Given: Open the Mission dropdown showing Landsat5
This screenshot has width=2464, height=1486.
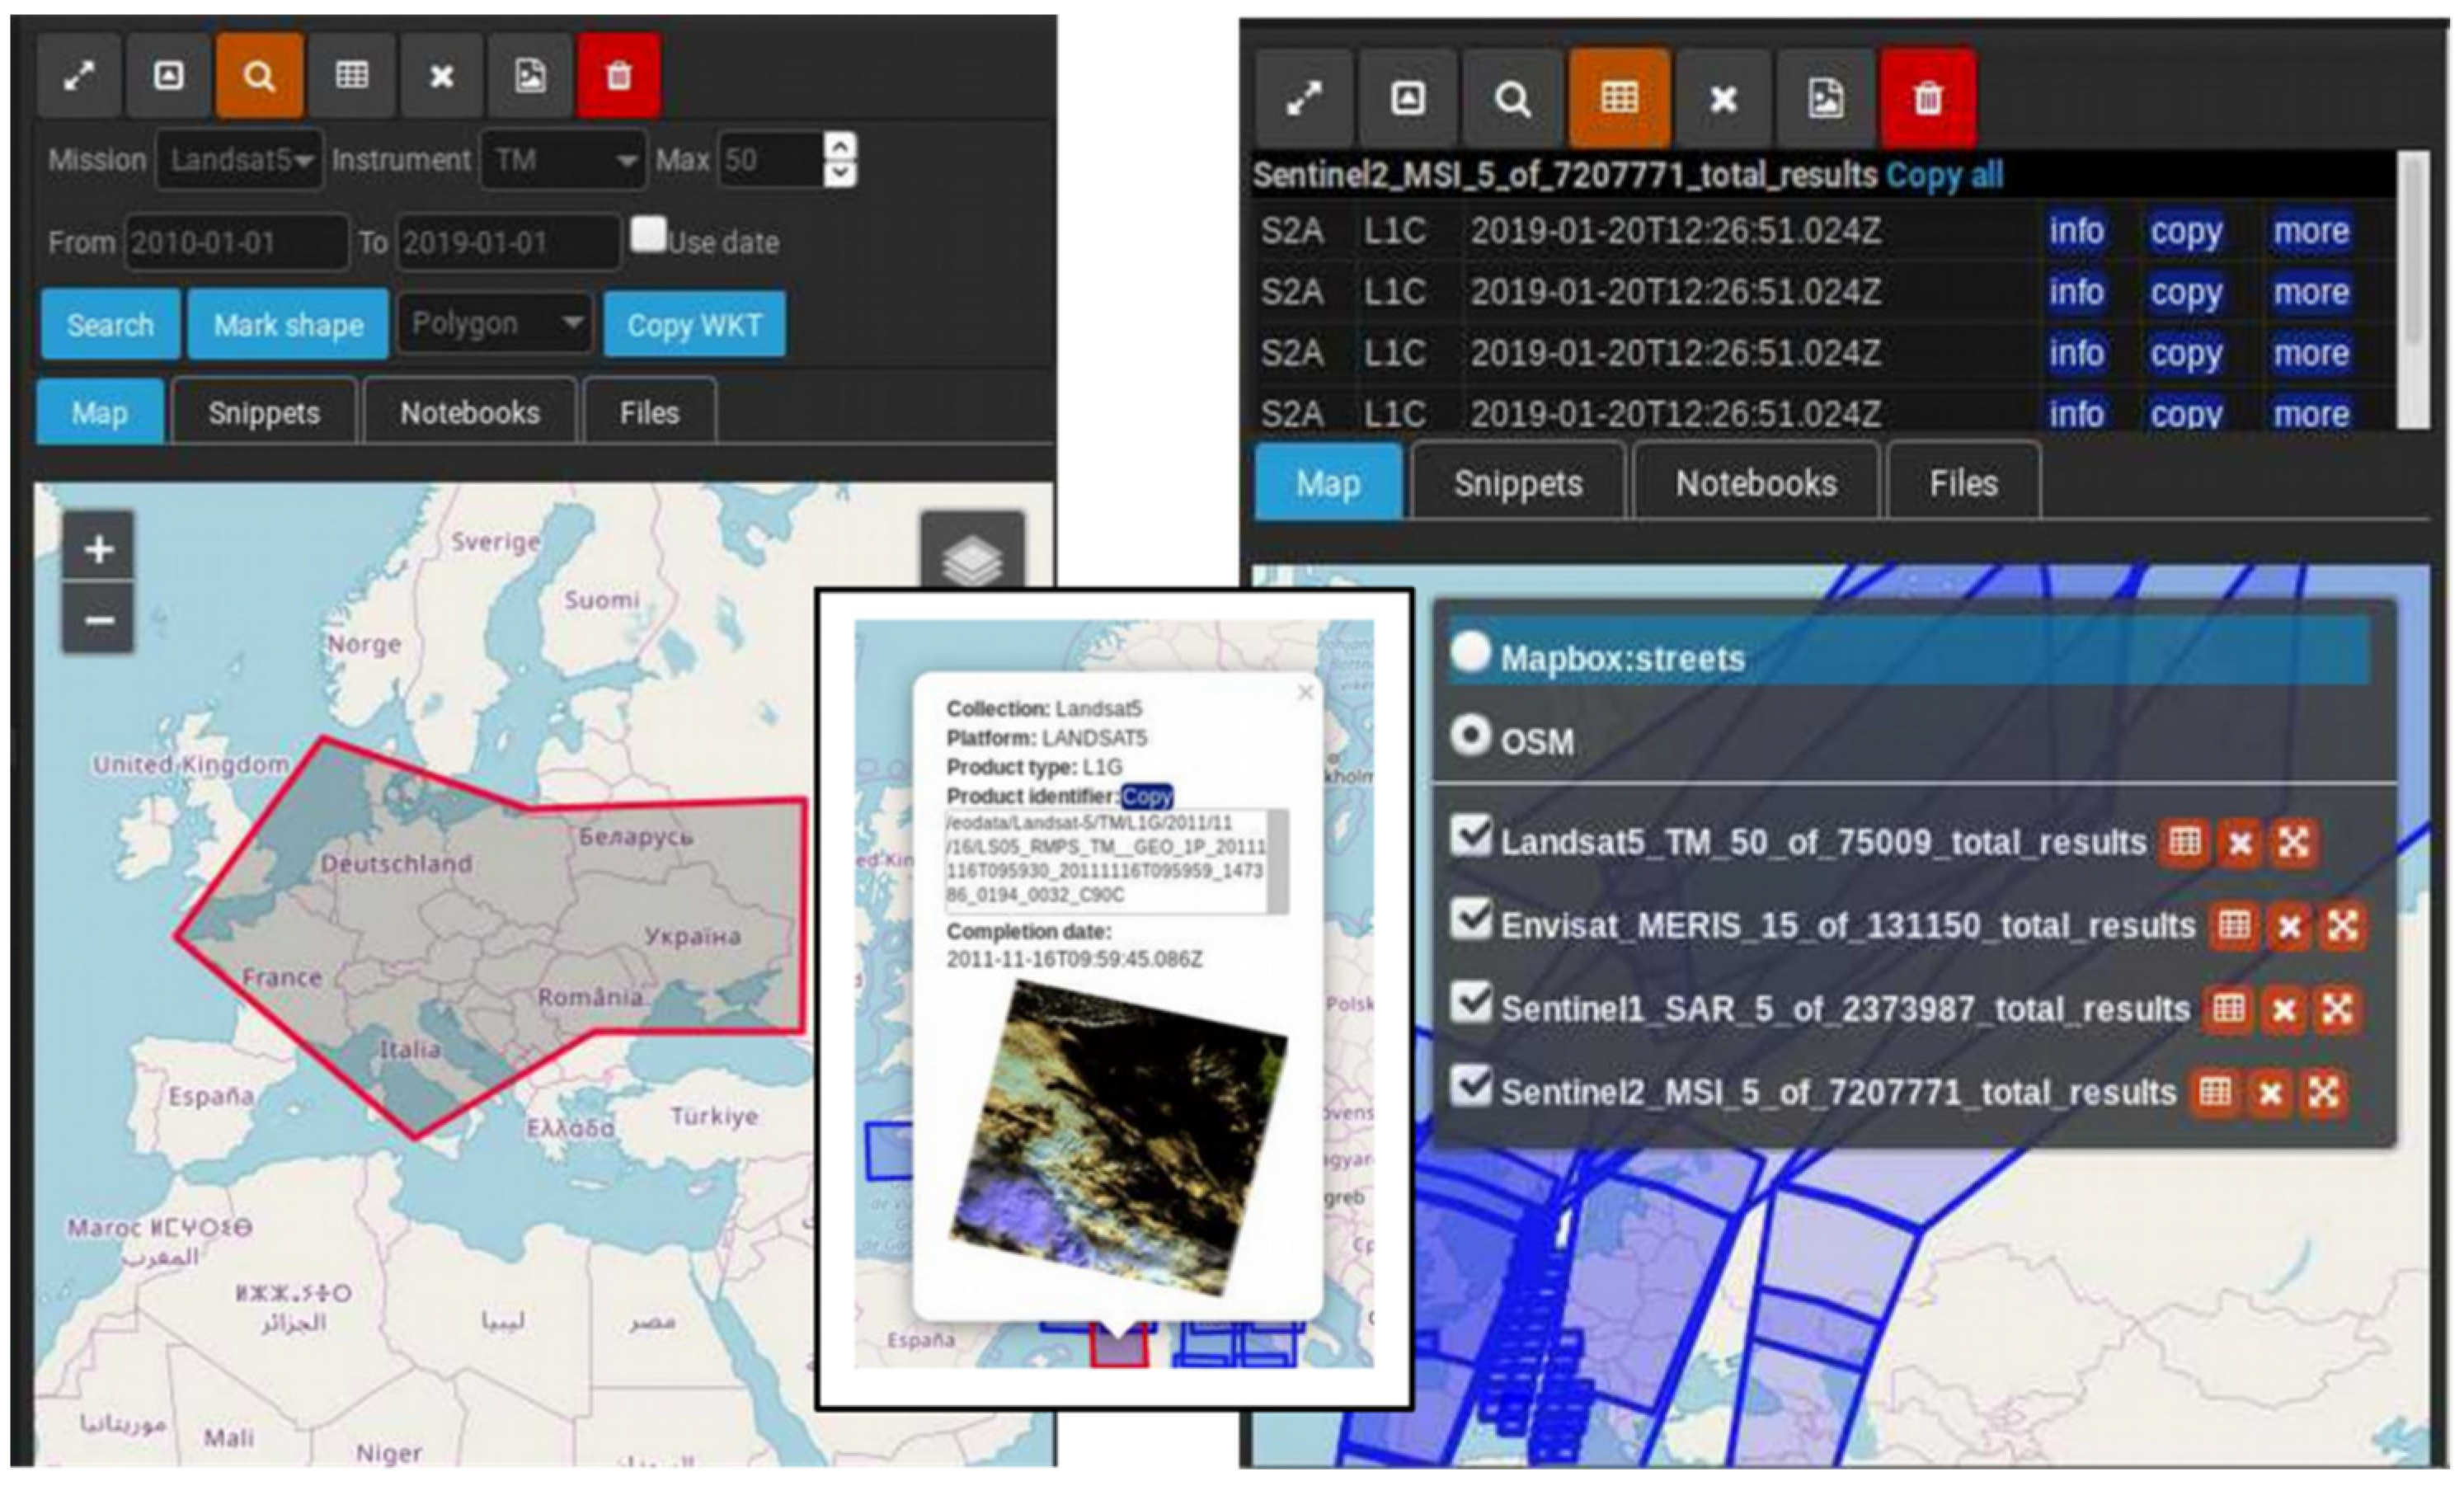Looking at the screenshot, I should coord(239,160).
